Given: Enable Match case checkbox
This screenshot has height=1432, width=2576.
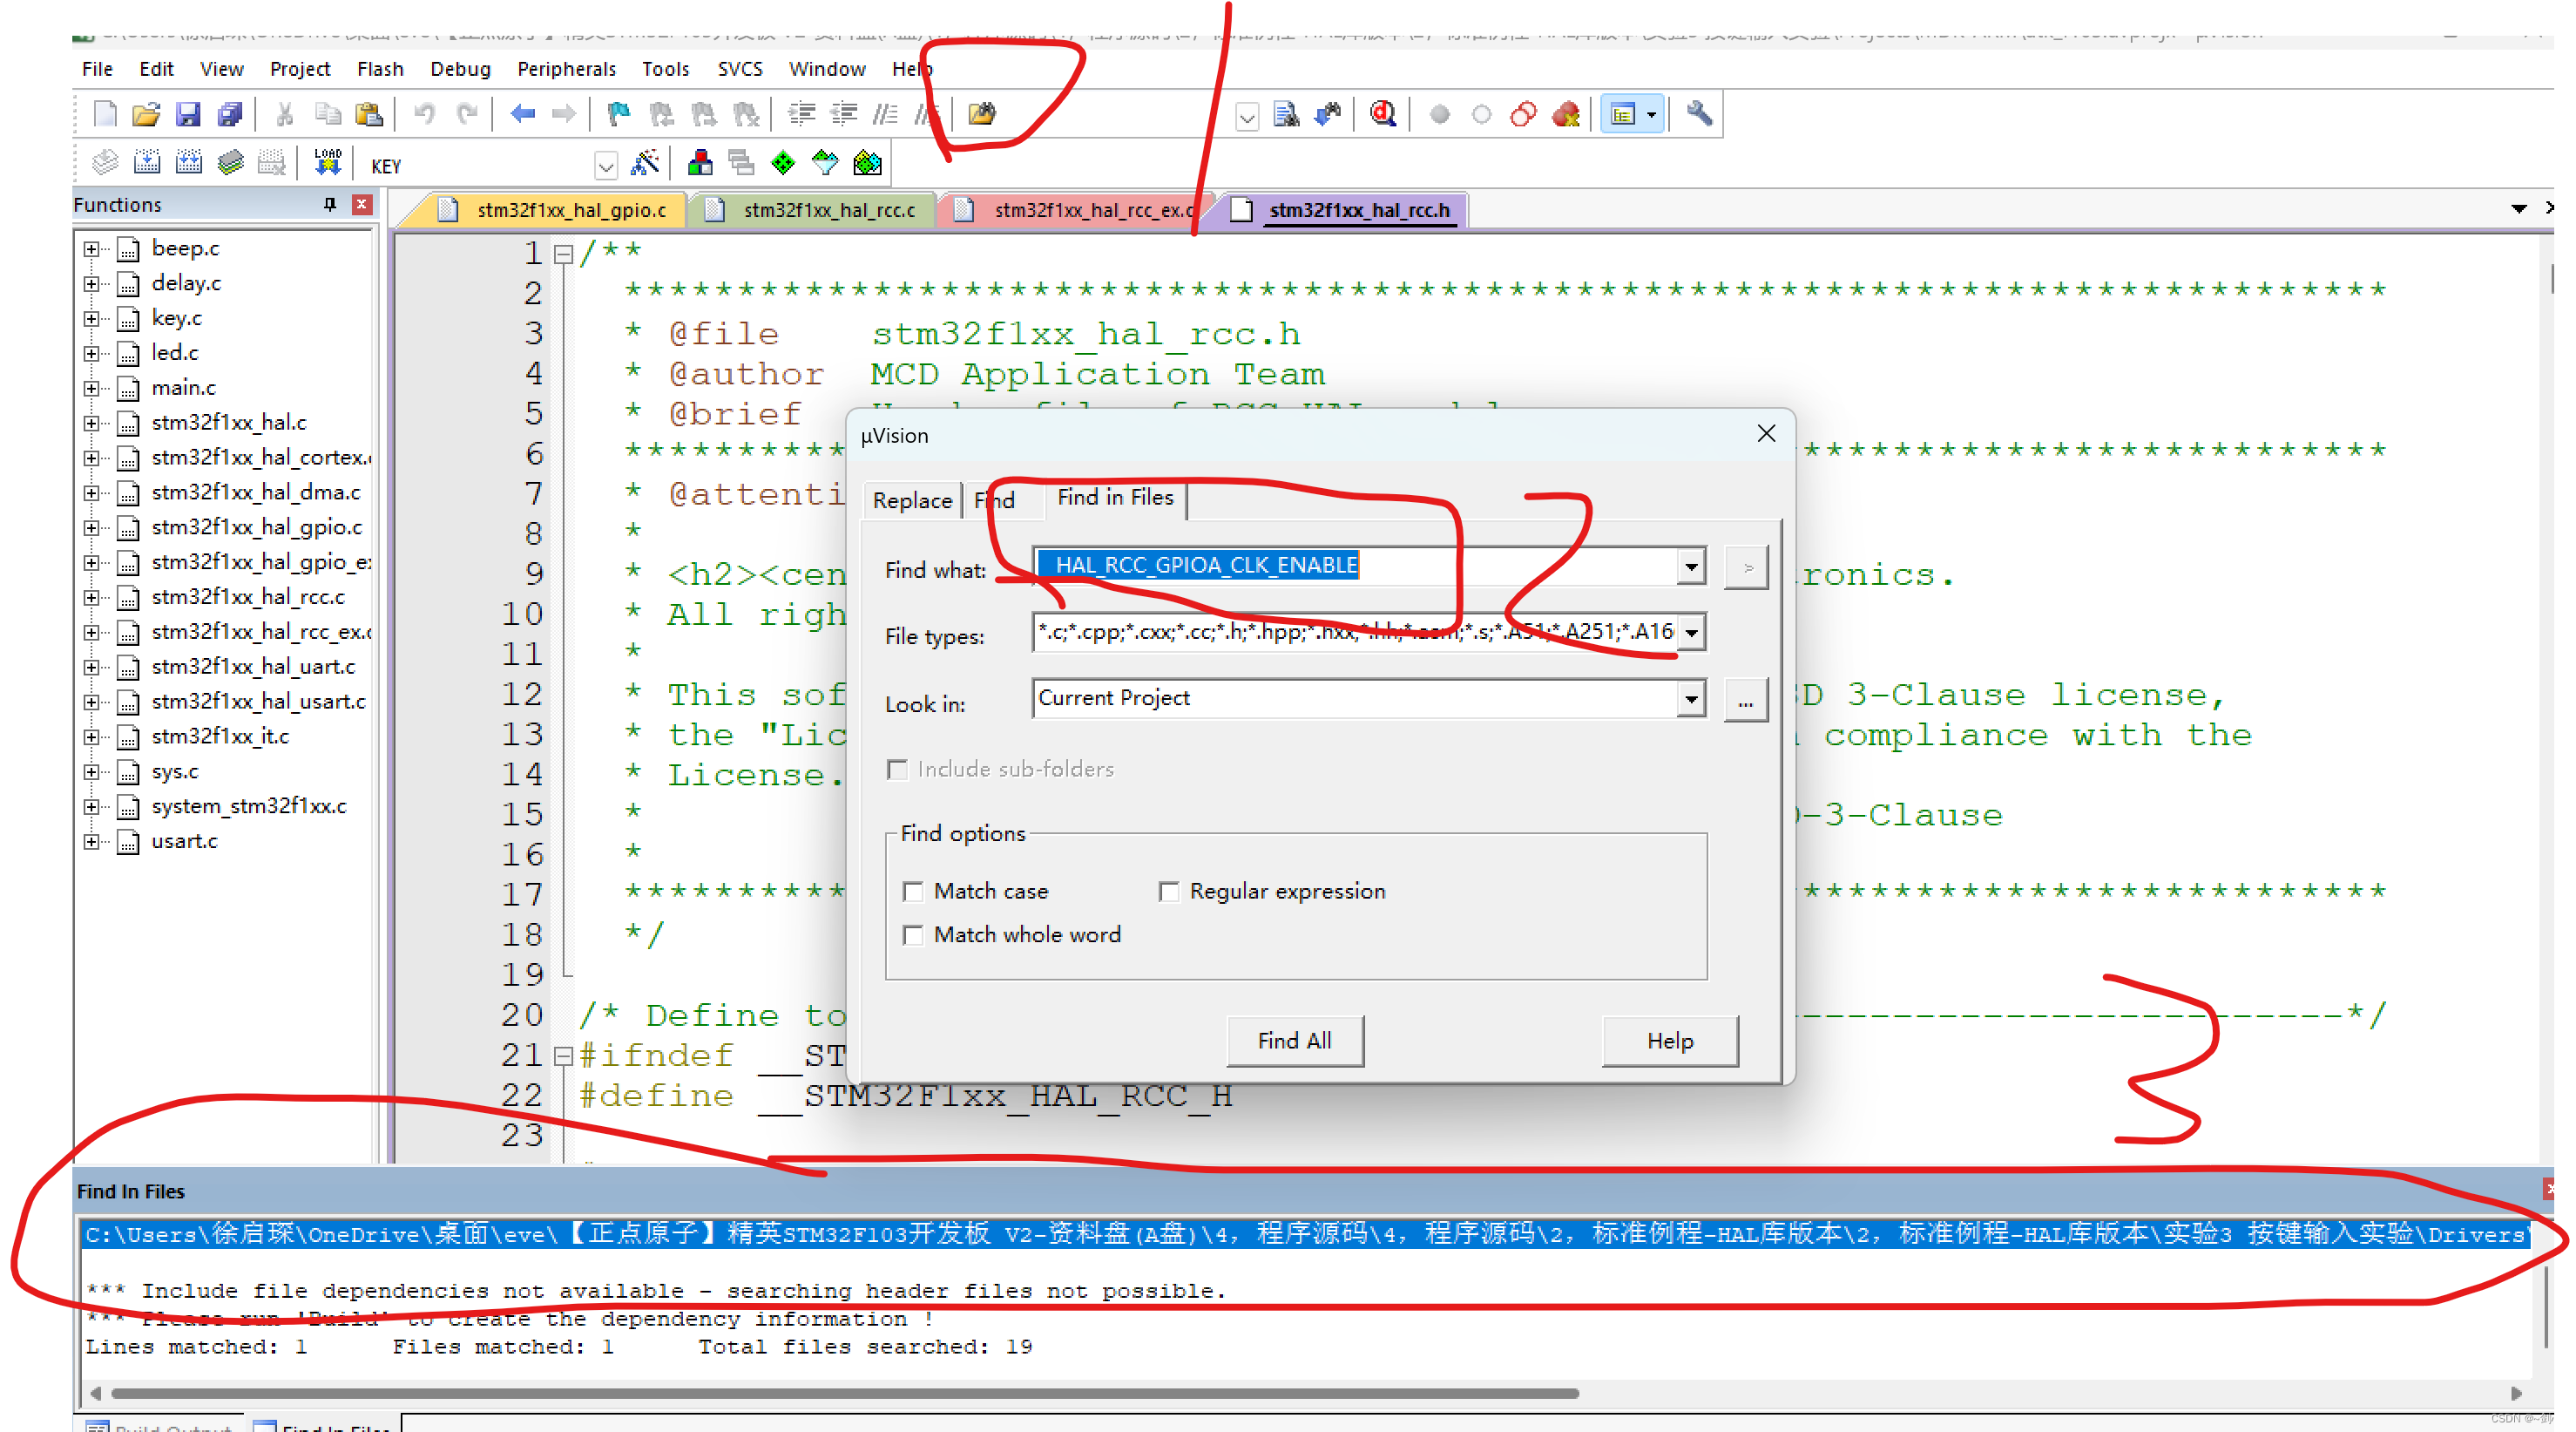Looking at the screenshot, I should 913,891.
